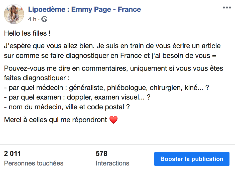Click the "Hello les filles !" line
The height and width of the screenshot is (171, 235).
tap(27, 33)
